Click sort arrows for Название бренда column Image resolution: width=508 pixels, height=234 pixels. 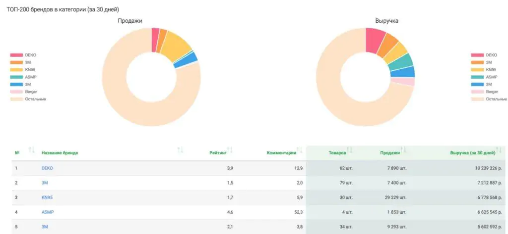pyautogui.click(x=180, y=150)
